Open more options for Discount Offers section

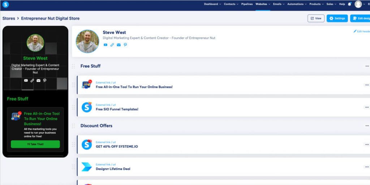(367, 126)
